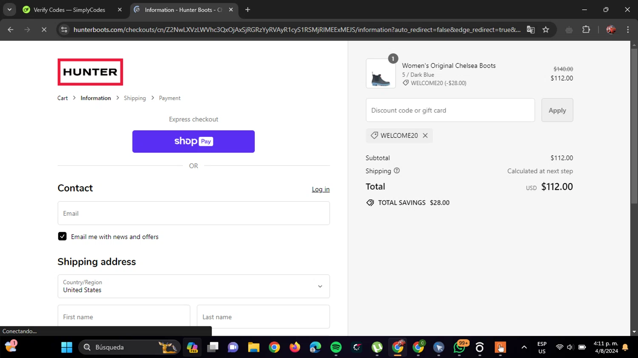Click the Women's Original Chelsea Boots title
Image resolution: width=638 pixels, height=358 pixels.
click(x=449, y=66)
